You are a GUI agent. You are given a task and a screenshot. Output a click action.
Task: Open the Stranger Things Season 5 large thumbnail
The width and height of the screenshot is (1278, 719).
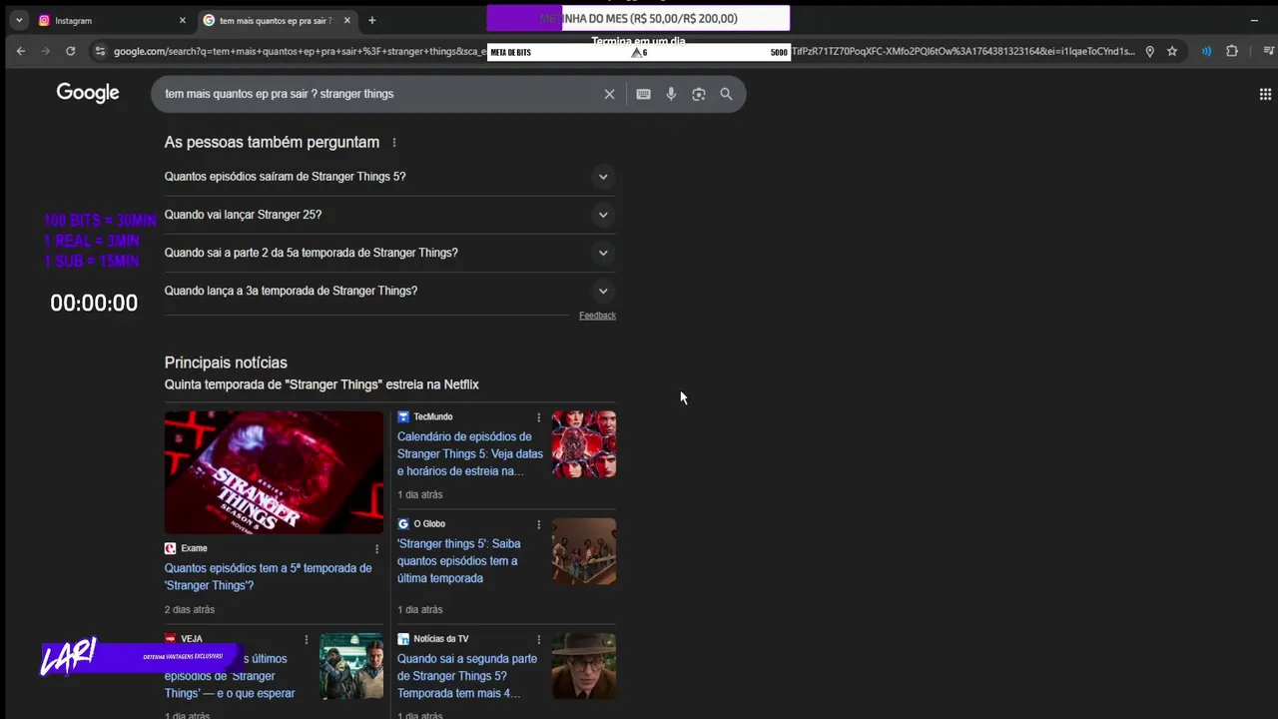tap(274, 472)
